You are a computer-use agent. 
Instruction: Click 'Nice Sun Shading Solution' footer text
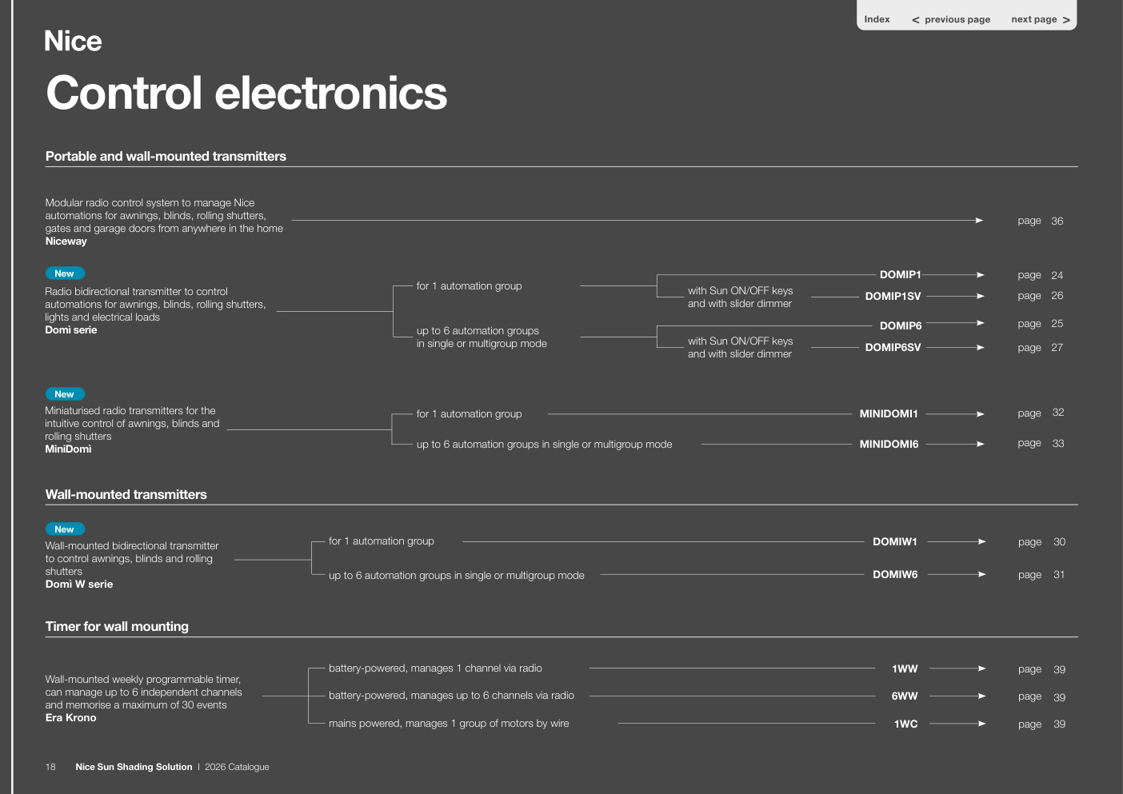coord(134,767)
